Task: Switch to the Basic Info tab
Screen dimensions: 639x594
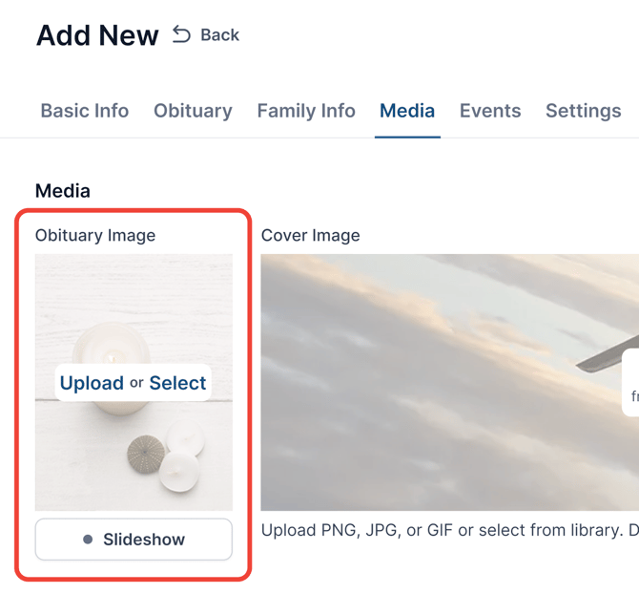Action: pyautogui.click(x=84, y=111)
